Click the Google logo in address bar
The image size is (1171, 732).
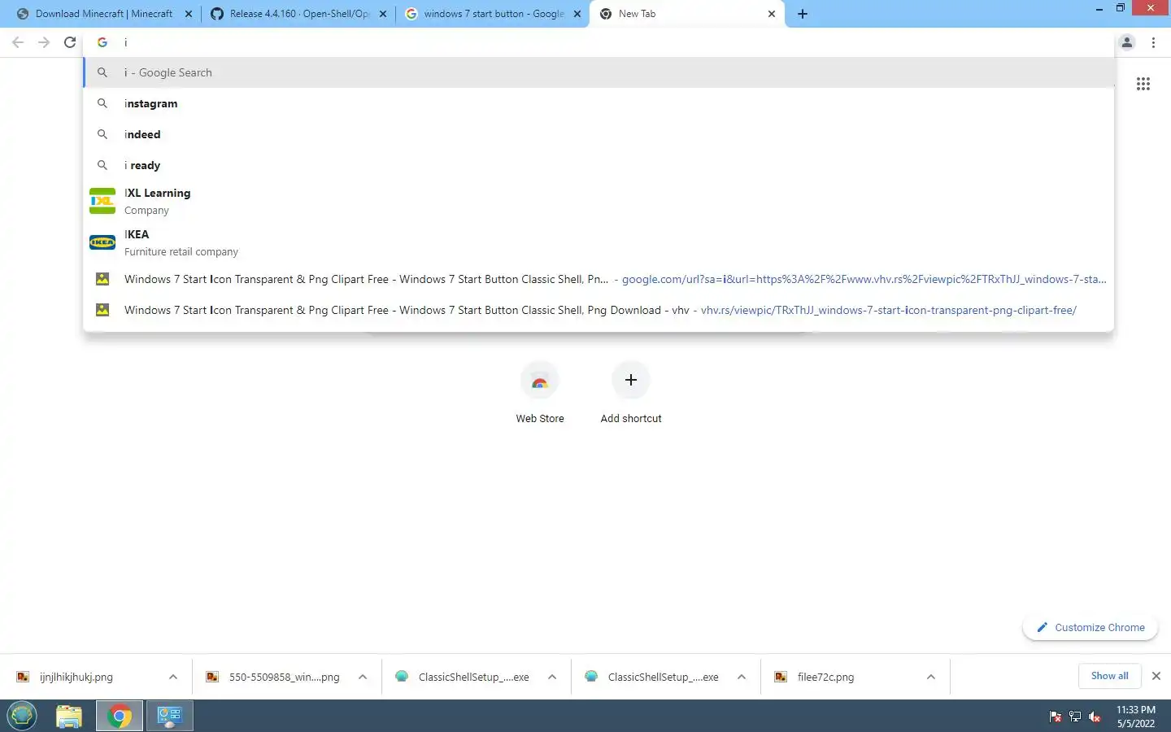[x=102, y=42]
